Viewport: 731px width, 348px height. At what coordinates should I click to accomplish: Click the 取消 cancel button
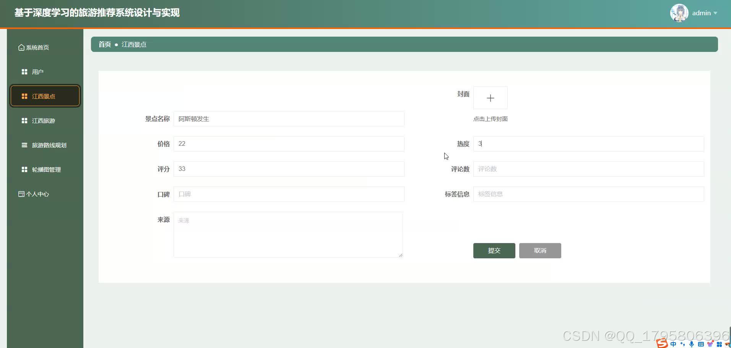click(x=540, y=251)
